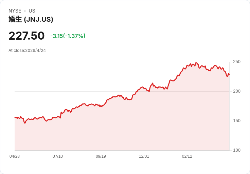Click the price line's lowest dip below 150
The image size is (250, 174).
coord(25,123)
